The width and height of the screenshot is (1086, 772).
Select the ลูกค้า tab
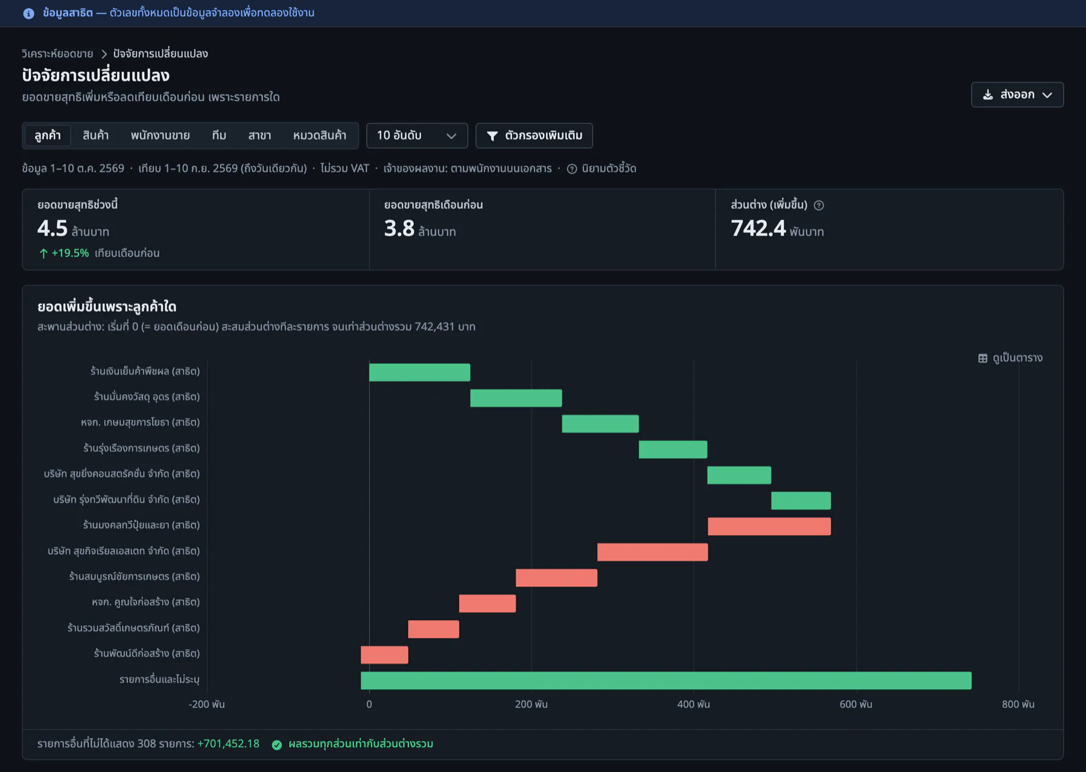point(48,136)
